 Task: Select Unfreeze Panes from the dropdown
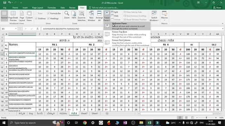pyautogui.click(x=127, y=26)
